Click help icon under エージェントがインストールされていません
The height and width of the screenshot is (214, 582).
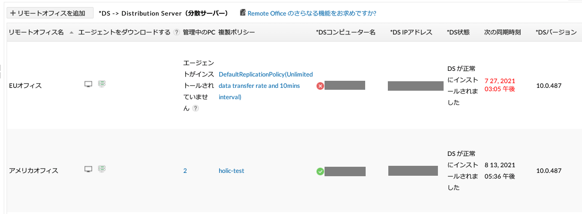coord(195,109)
